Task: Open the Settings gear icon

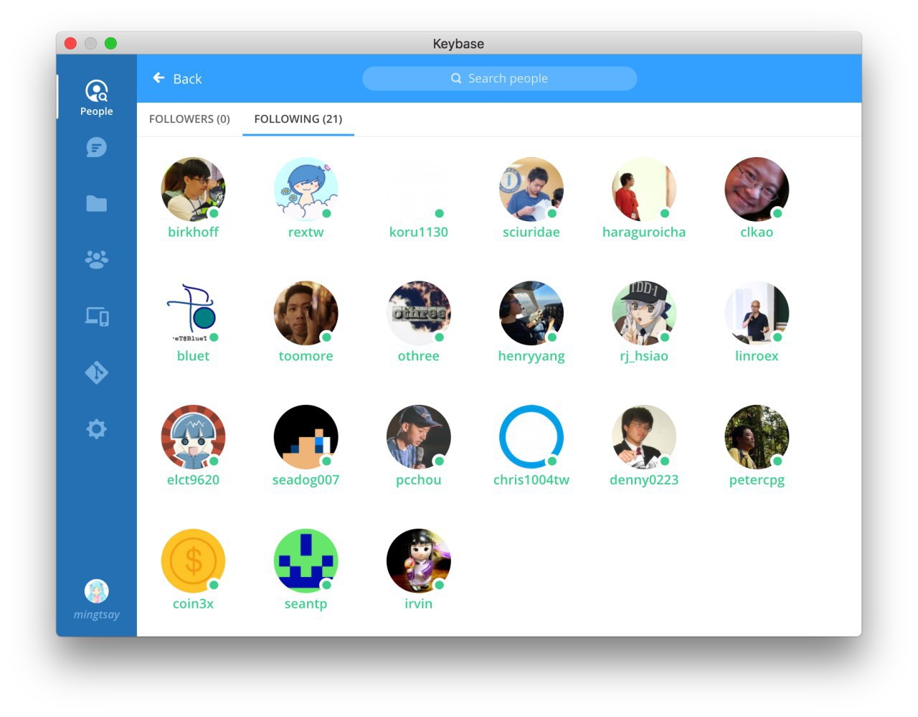Action: click(x=97, y=429)
